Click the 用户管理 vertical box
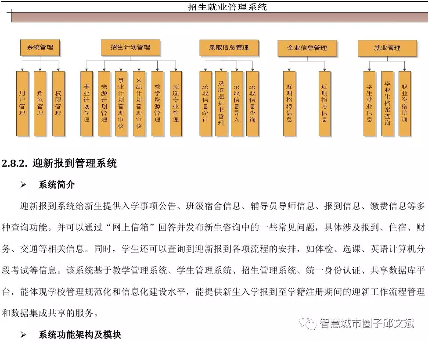The height and width of the screenshot is (342, 428). pyautogui.click(x=22, y=103)
